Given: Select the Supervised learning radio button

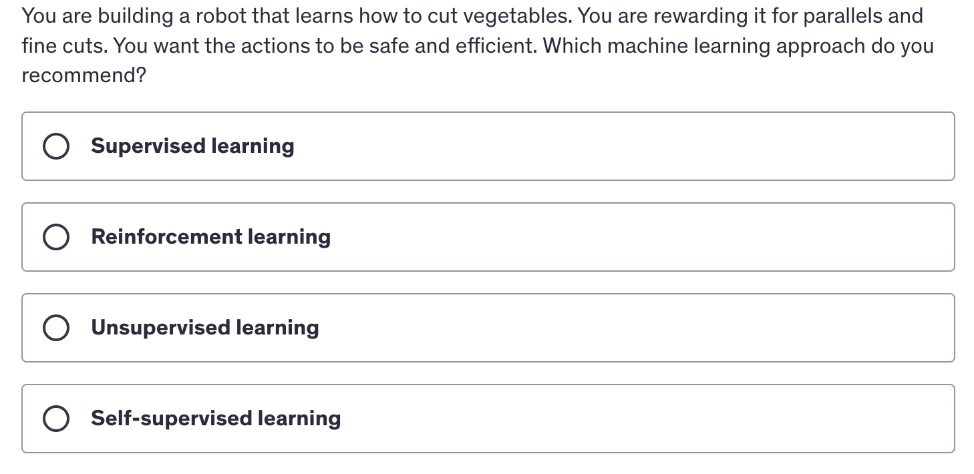Looking at the screenshot, I should (56, 146).
